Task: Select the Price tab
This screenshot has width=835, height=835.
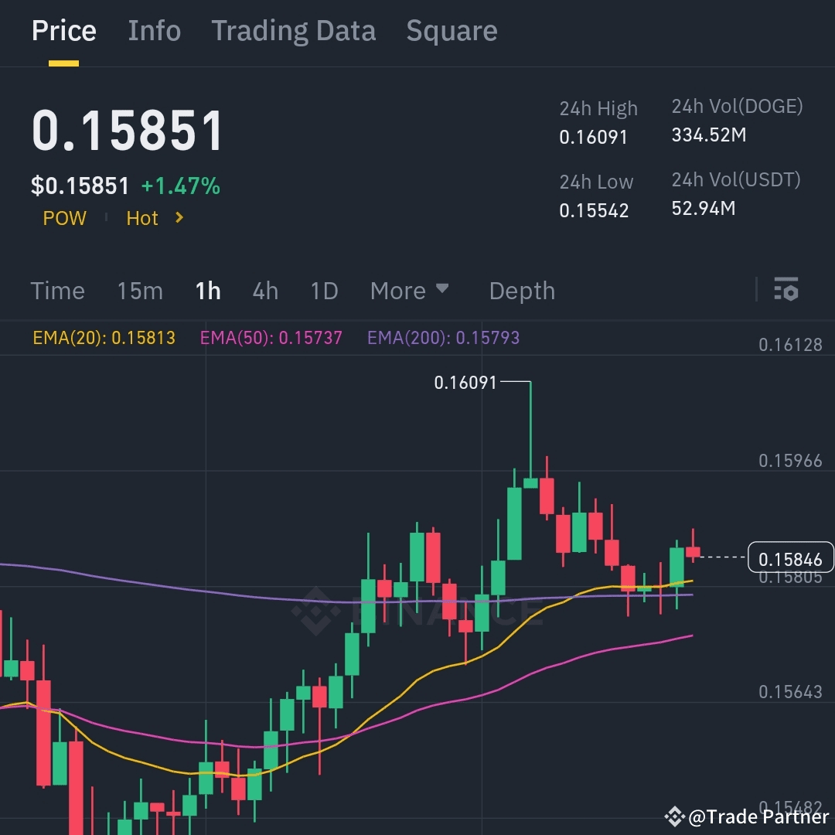Action: [x=64, y=31]
